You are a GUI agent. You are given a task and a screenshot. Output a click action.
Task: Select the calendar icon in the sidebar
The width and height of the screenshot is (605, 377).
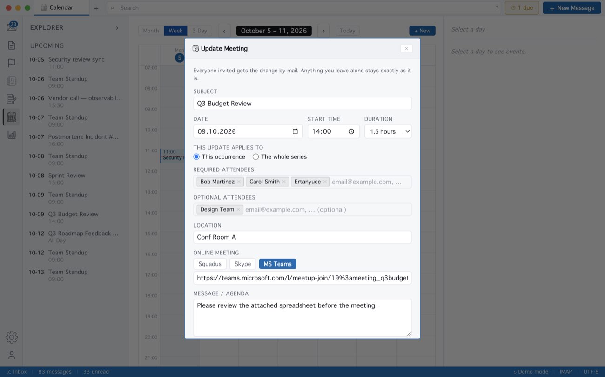coord(12,117)
